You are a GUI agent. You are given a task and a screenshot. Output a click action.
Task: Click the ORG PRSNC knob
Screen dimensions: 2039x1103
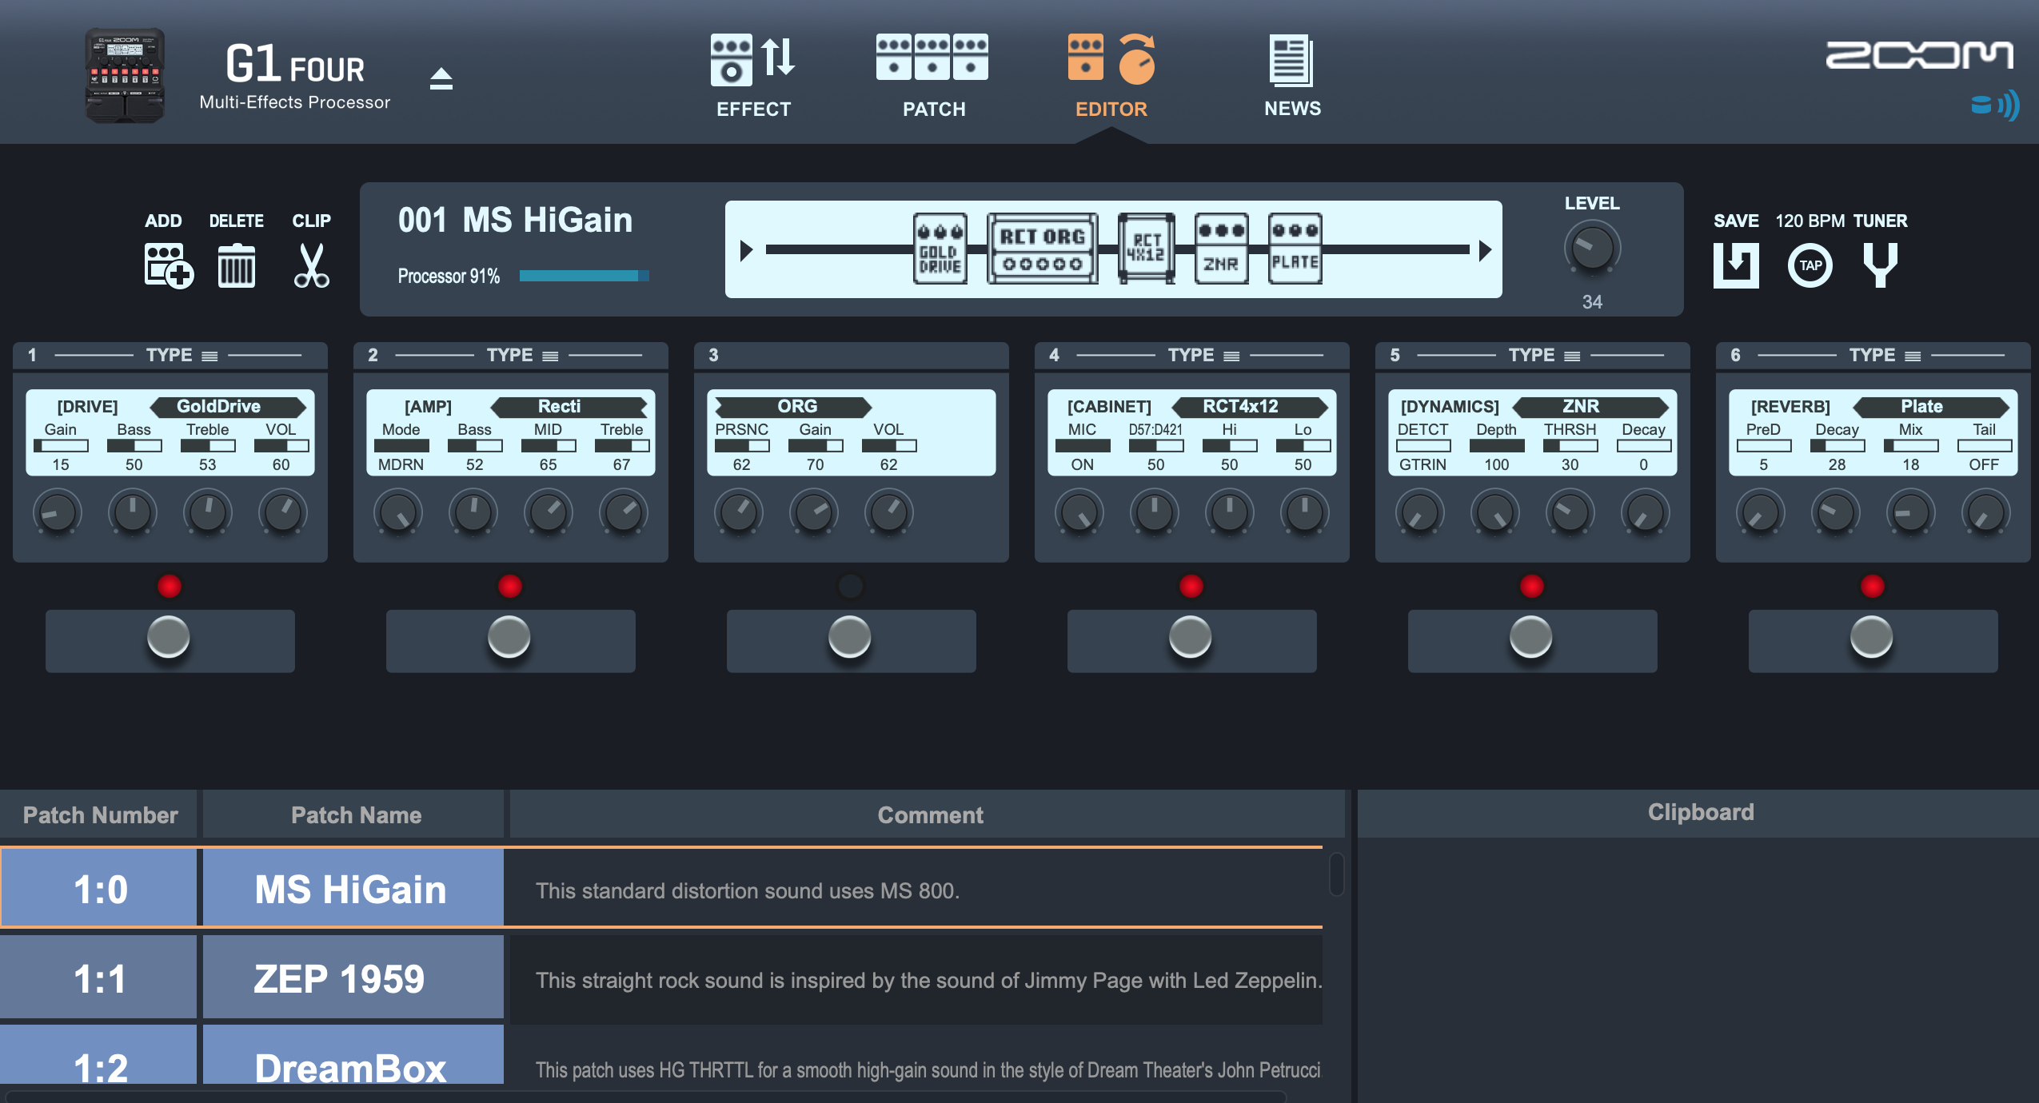[738, 512]
